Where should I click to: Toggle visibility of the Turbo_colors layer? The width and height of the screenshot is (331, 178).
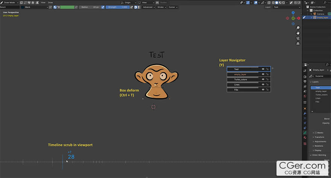263,79
